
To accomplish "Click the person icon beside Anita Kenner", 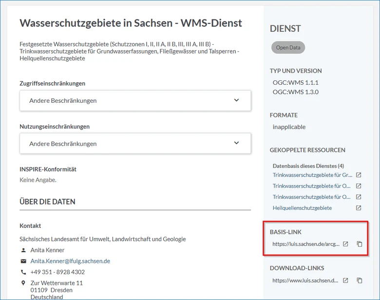I will [x=23, y=250].
